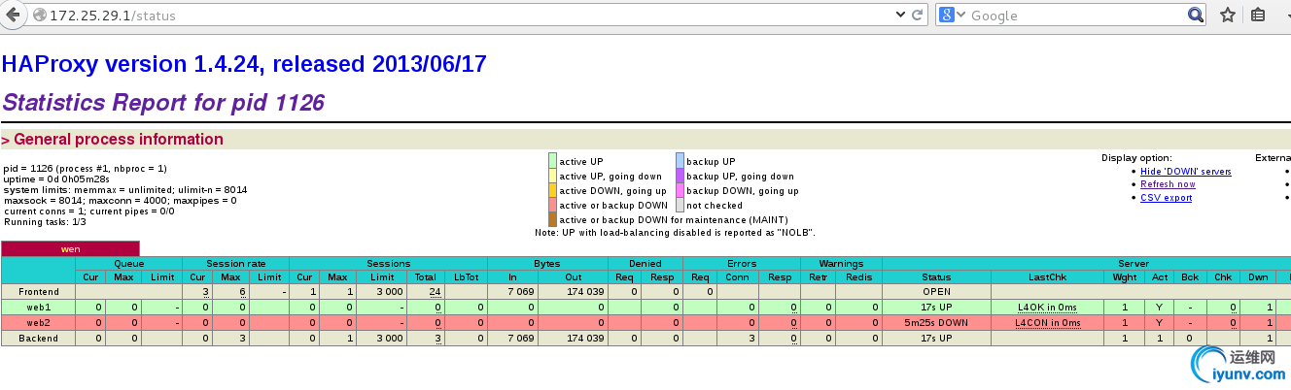This screenshot has height=390, width=1291.
Task: Click the 'active UP, going down' yellow swatch
Action: [x=552, y=176]
